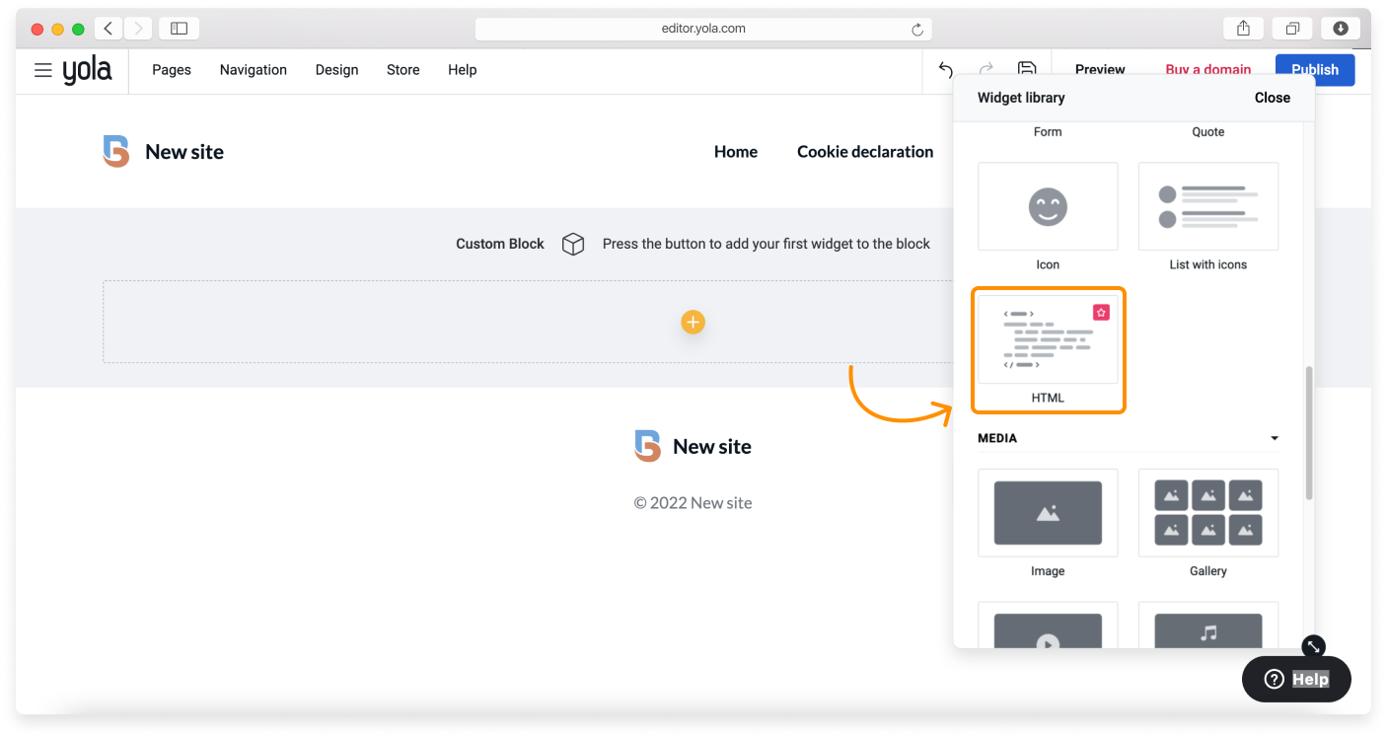Pick the Gallery widget
This screenshot has width=1387, height=738.
pyautogui.click(x=1207, y=512)
